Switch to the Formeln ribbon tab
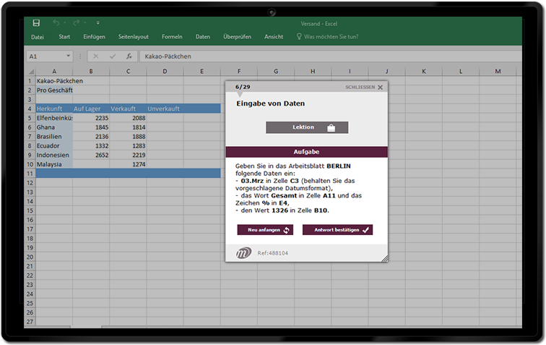The image size is (546, 345). [172, 36]
